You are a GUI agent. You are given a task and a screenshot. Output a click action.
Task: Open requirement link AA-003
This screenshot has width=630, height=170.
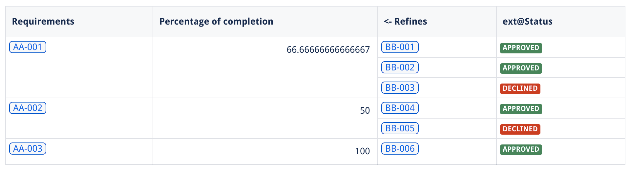coord(28,149)
